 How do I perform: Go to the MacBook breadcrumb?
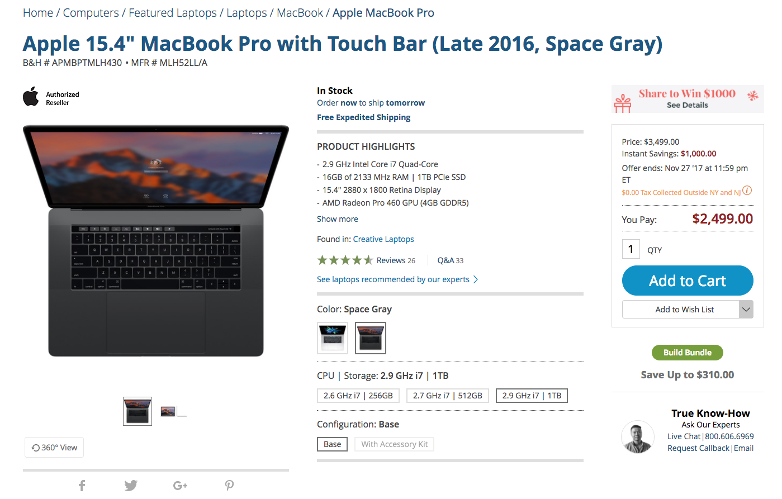(x=300, y=13)
